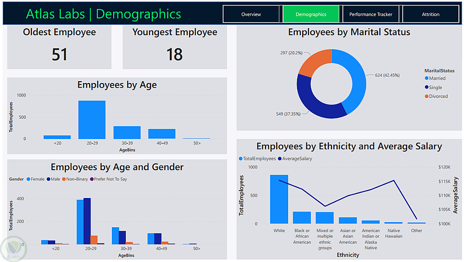This screenshot has height=262, width=464.
Task: Select the Asian or Asian American bar
Action: 348,220
